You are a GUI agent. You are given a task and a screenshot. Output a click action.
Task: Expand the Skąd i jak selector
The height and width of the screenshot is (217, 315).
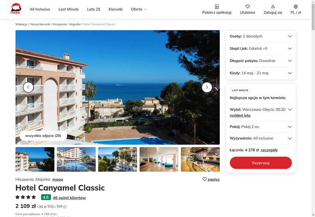261,48
